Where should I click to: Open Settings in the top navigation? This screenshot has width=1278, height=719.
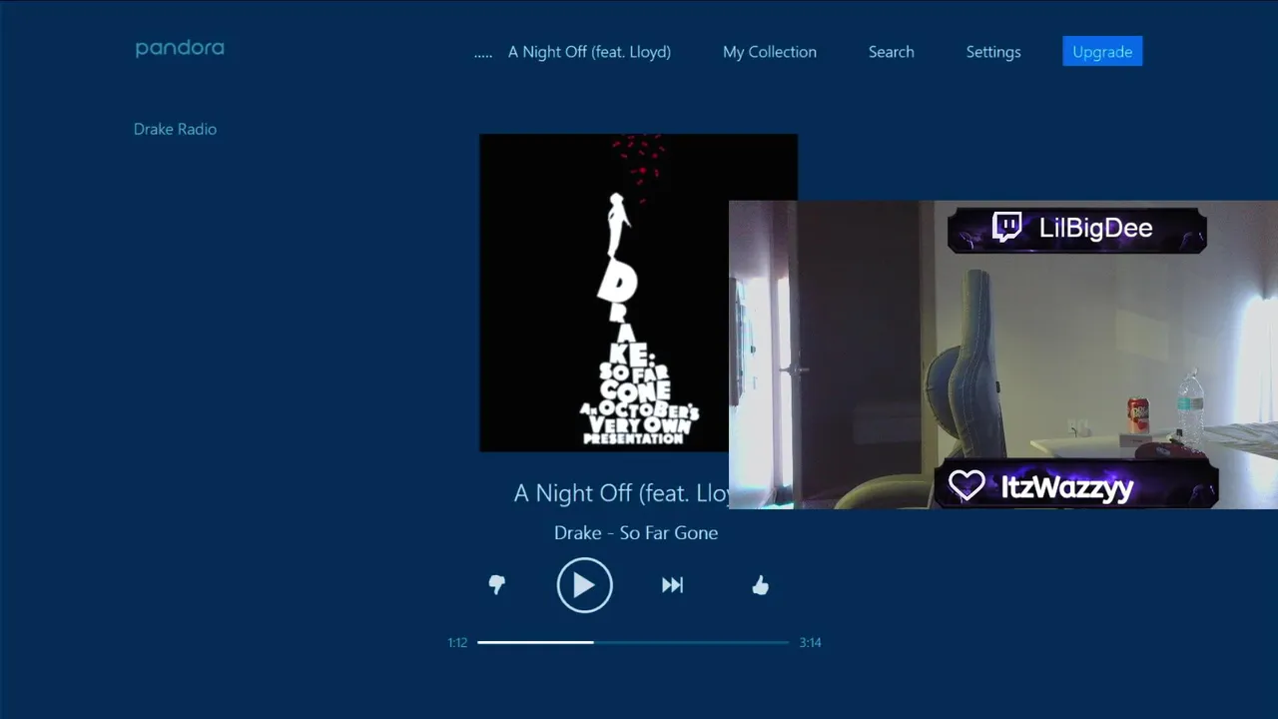click(x=993, y=52)
